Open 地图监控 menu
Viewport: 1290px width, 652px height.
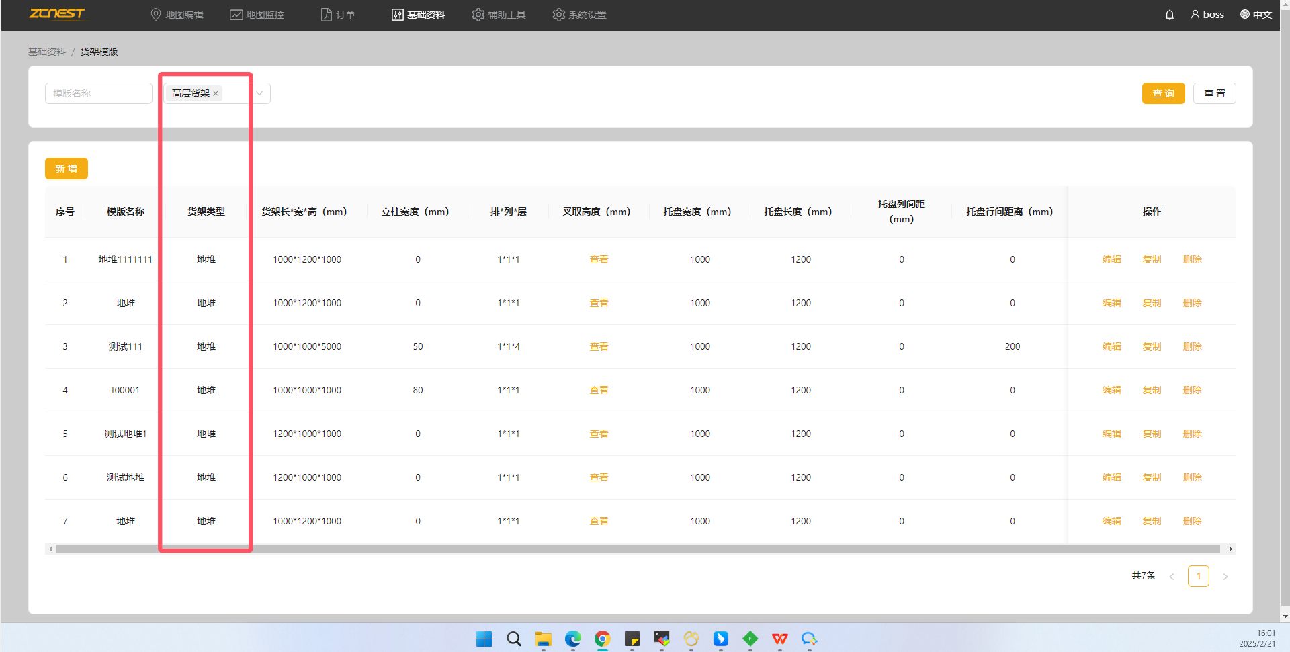[257, 15]
